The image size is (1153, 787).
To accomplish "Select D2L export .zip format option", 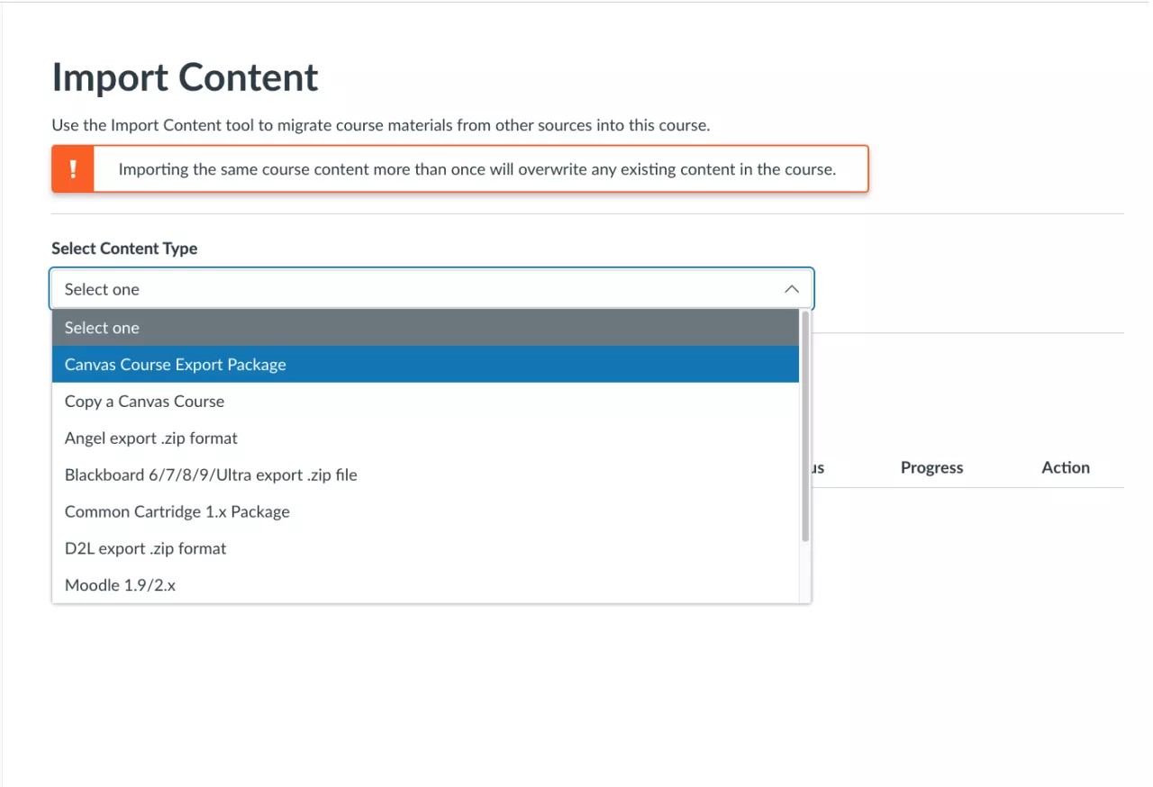I will 425,549.
